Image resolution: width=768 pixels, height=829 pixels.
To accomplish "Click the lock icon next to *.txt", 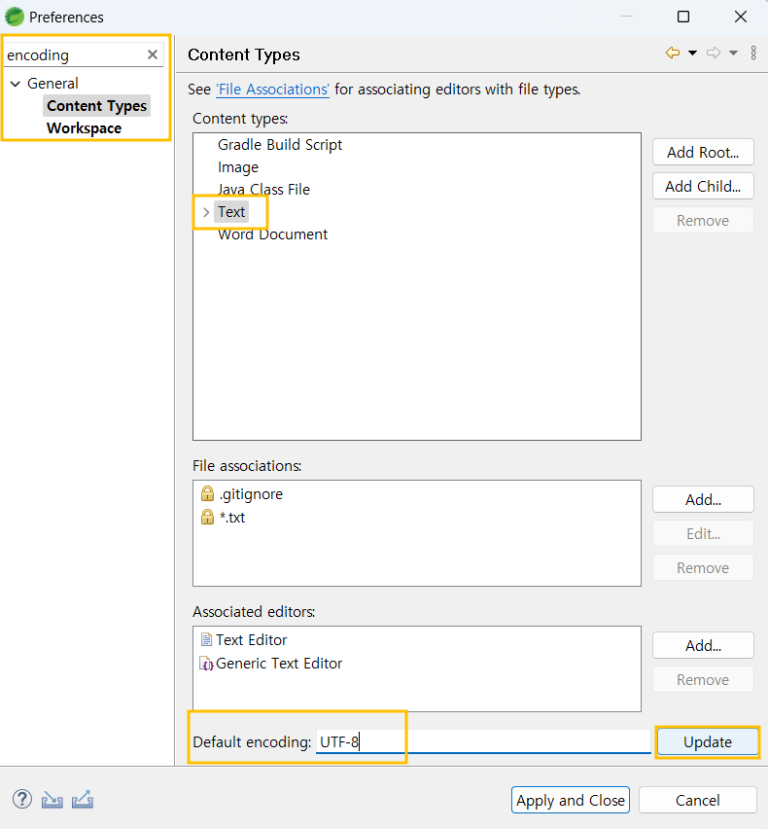I will 208,517.
